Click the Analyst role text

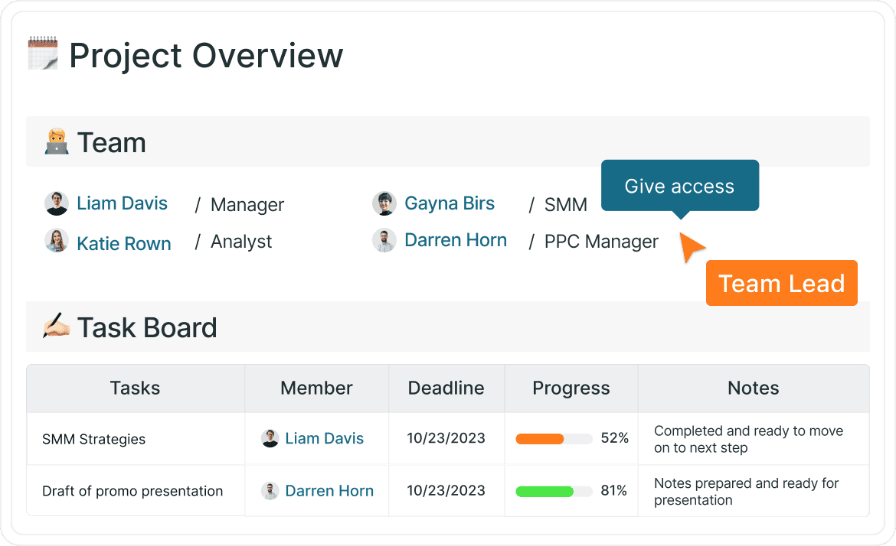click(241, 242)
